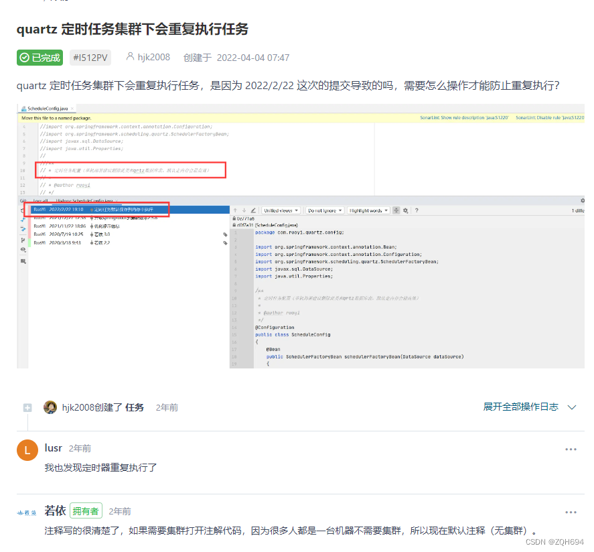Expand all operation logs (展开全部操作日志)
594x552 pixels.
click(520, 407)
